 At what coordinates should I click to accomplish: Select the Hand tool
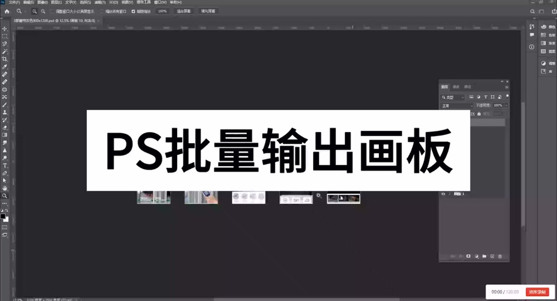tap(5, 188)
